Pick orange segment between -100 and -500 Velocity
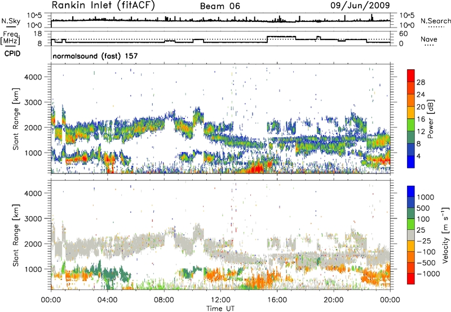This screenshot has width=451, height=312. 411,257
